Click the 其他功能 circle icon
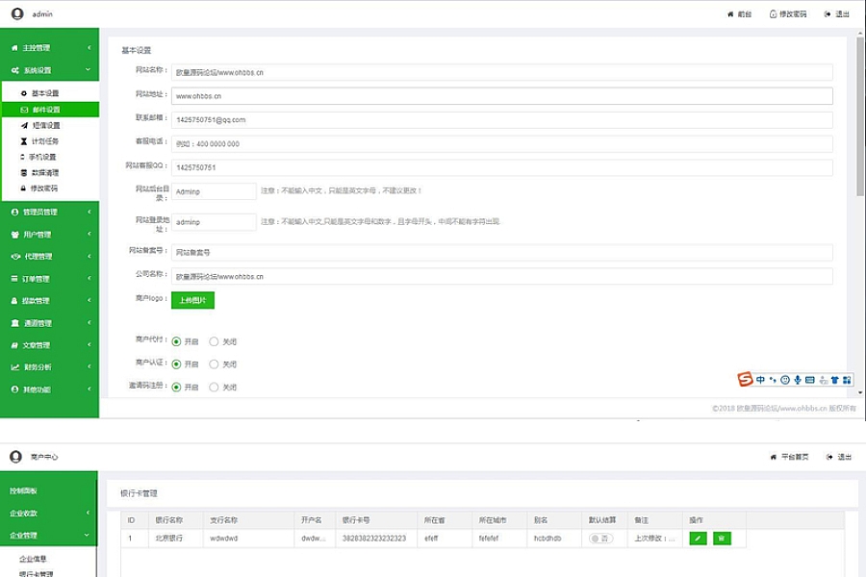 (14, 389)
